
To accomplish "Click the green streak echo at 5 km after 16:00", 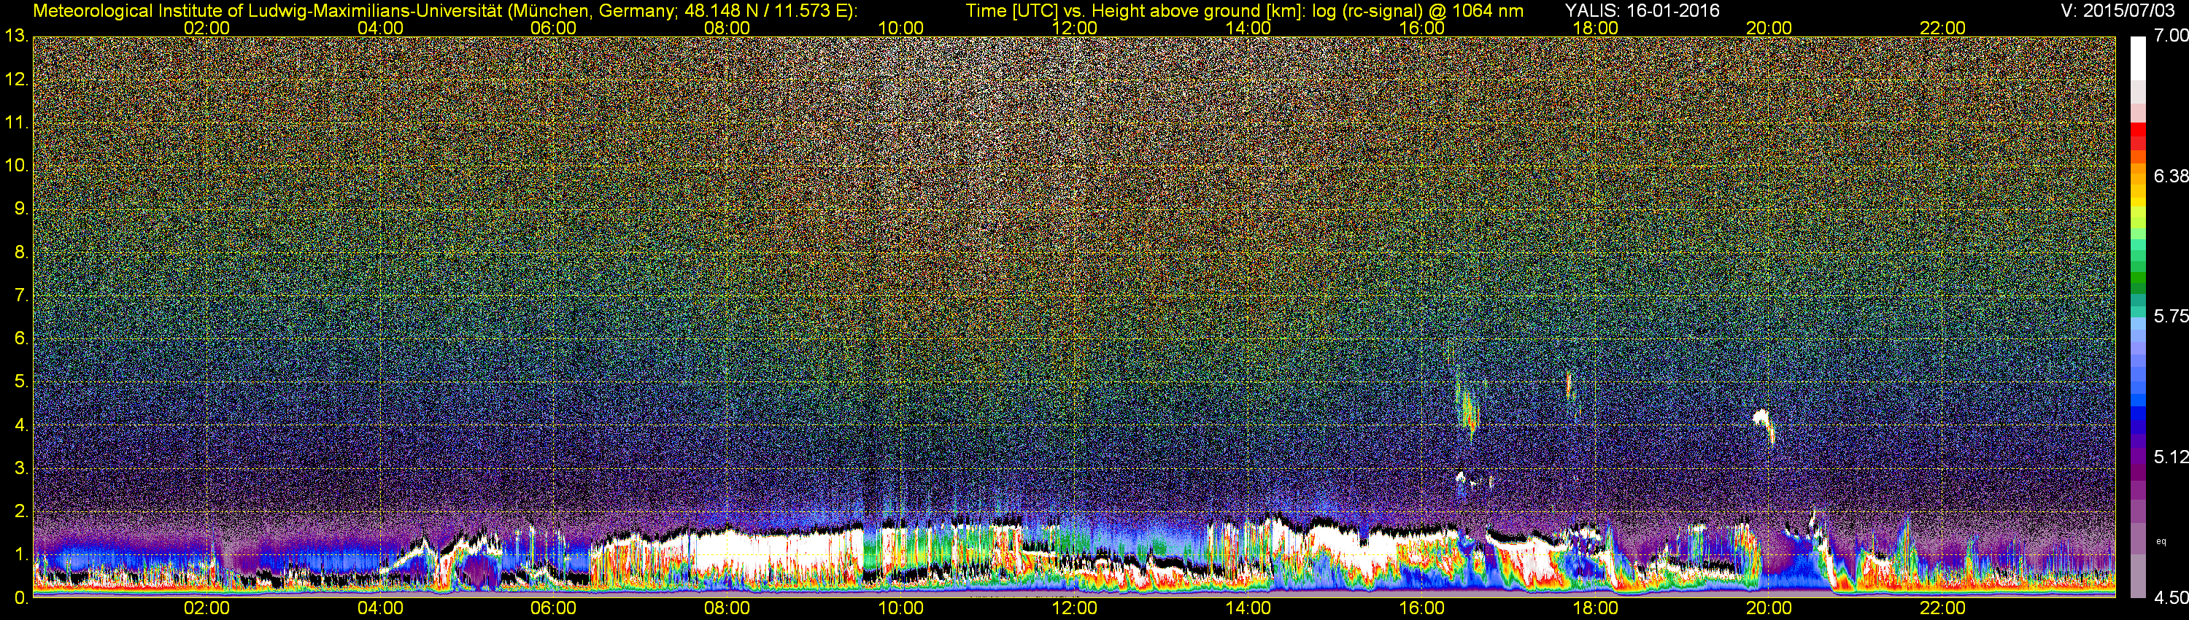I will (x=1468, y=408).
